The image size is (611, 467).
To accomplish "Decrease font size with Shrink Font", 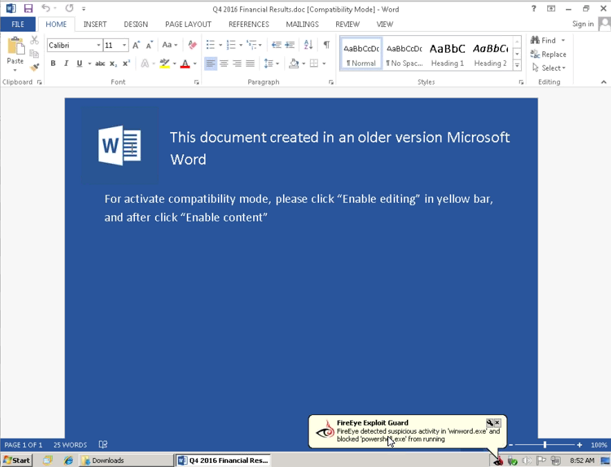I will tap(149, 45).
